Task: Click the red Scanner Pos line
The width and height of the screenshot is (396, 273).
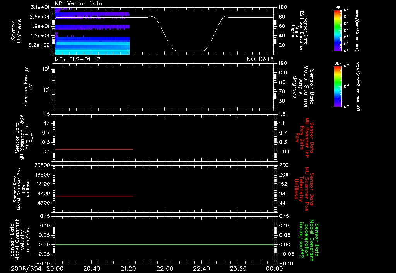Action: coord(94,196)
